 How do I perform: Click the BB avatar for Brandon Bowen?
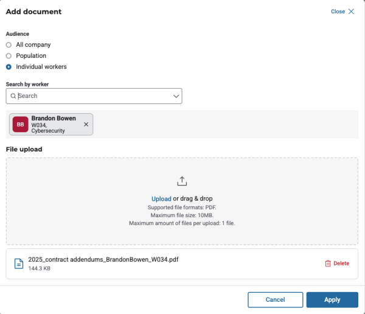pos(20,124)
